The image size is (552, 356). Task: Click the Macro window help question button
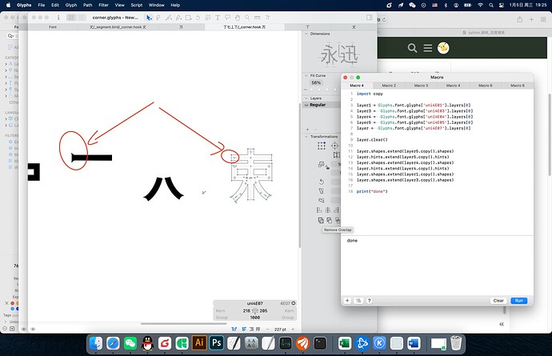pos(369,301)
